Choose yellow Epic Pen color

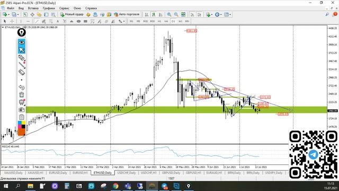(23, 123)
